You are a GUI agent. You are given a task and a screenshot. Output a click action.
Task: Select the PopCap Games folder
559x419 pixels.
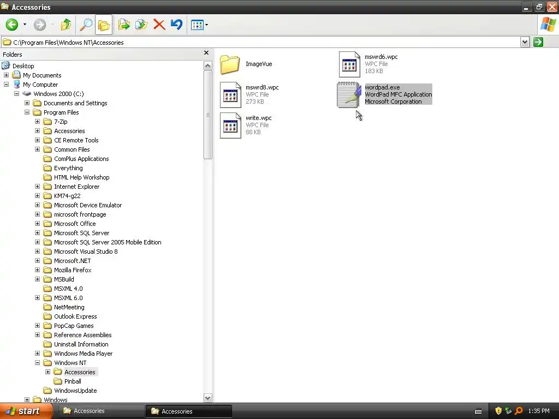click(x=74, y=326)
